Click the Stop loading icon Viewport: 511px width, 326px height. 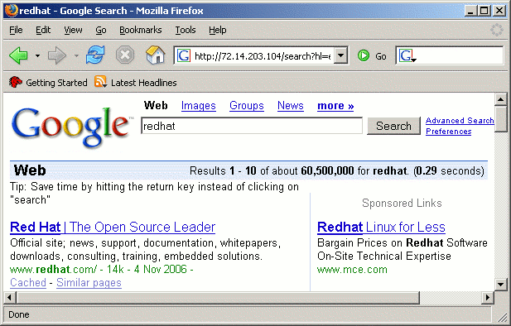pyautogui.click(x=125, y=55)
